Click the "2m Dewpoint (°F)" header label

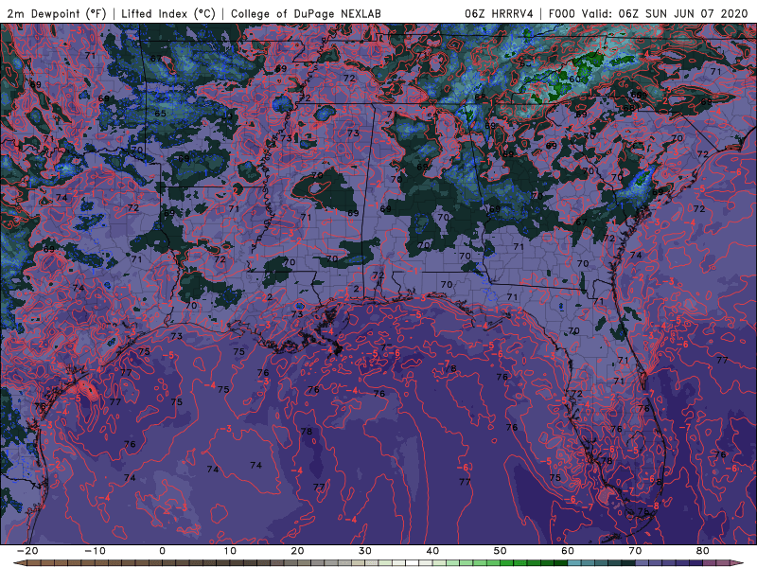pos(56,13)
